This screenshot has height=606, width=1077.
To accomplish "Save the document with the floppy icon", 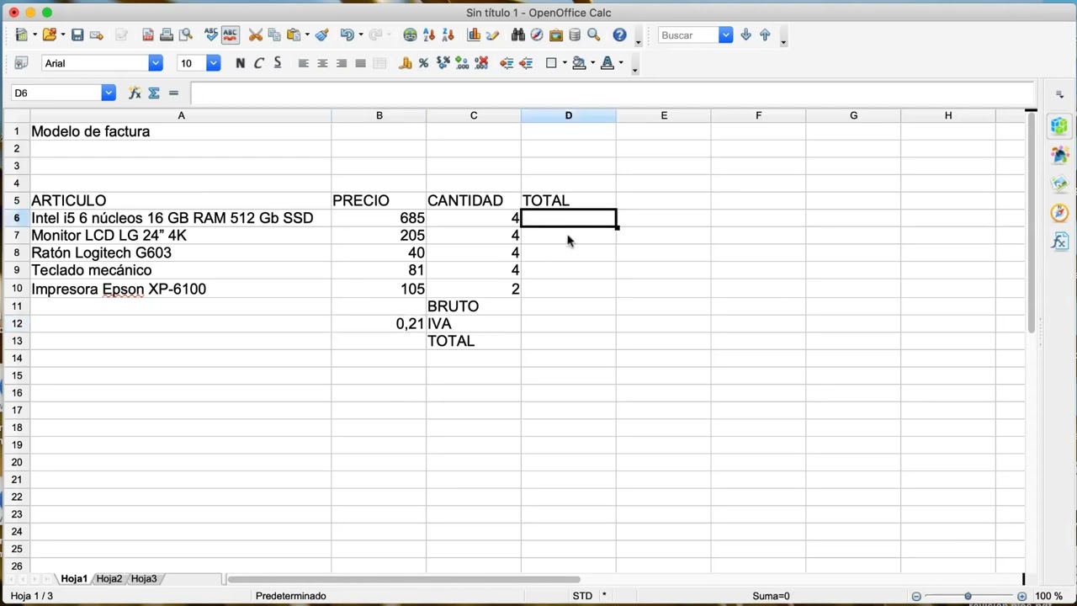I will (x=77, y=35).
